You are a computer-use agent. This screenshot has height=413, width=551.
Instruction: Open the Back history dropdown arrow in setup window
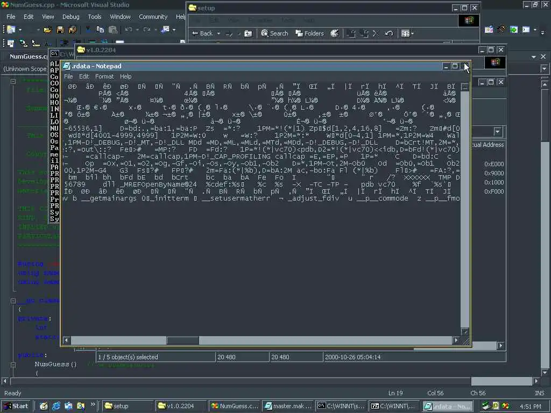click(218, 34)
